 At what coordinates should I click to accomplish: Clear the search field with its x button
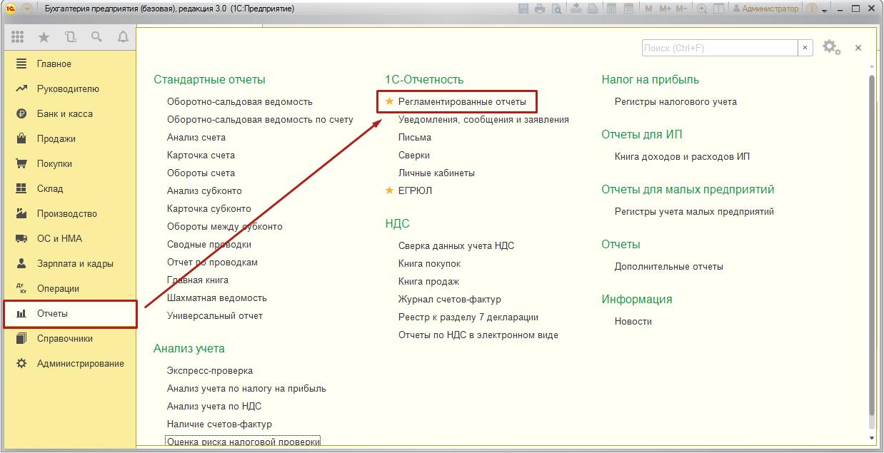click(805, 48)
